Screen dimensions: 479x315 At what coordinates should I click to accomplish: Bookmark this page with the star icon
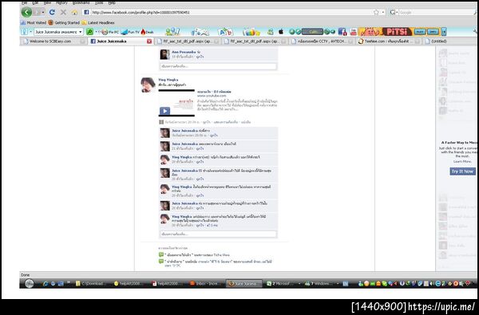(376, 13)
